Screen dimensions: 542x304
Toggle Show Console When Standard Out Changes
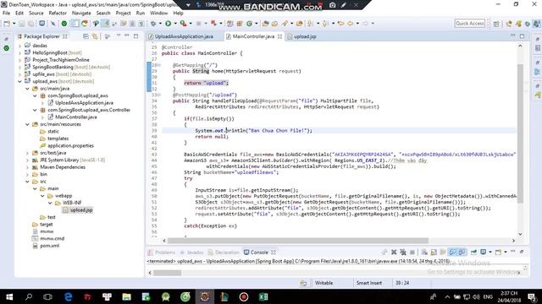tap(452, 252)
